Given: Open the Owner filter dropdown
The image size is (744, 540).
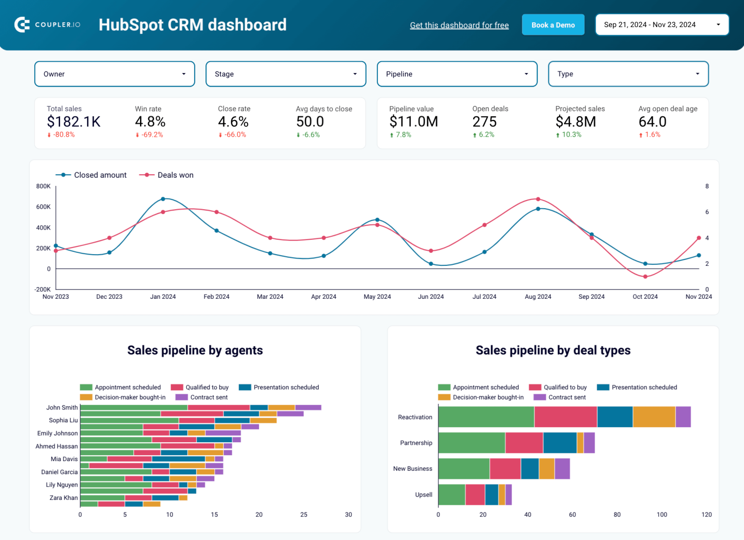Looking at the screenshot, I should 114,74.
